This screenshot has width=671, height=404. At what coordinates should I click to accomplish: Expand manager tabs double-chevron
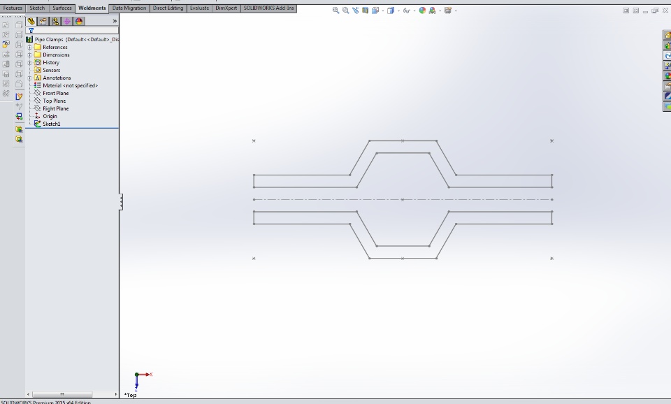coord(115,21)
